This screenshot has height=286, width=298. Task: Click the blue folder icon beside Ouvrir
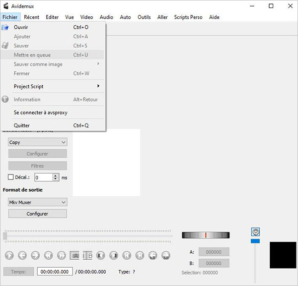[5, 27]
